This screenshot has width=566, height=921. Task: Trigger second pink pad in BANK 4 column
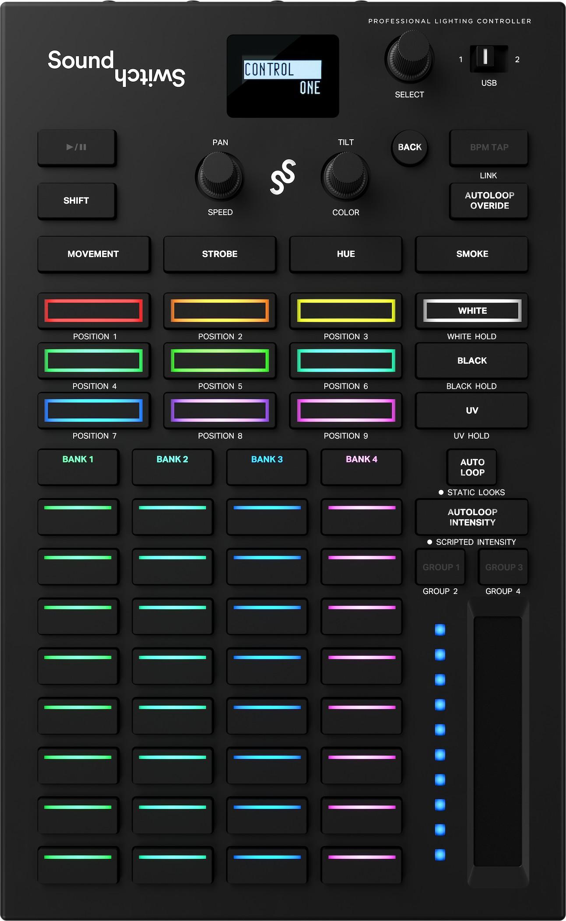(362, 567)
